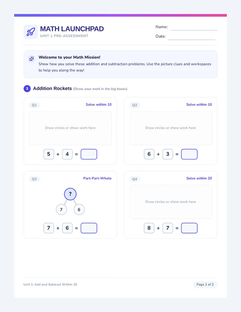Click the Q1 label badge

(x=34, y=105)
